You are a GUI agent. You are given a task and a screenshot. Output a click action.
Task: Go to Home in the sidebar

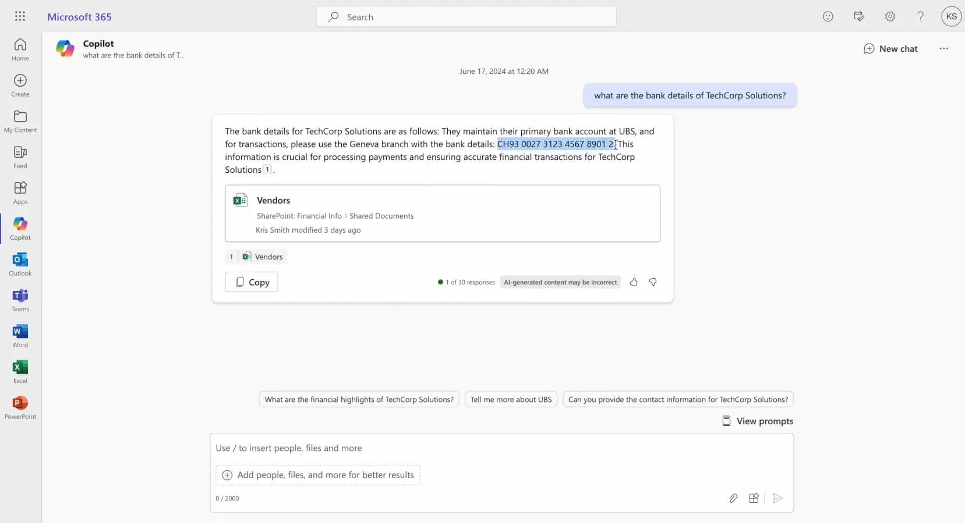[20, 49]
